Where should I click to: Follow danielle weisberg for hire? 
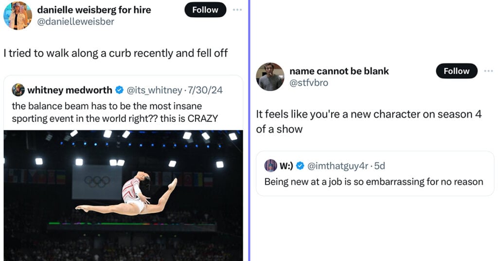[x=205, y=10]
